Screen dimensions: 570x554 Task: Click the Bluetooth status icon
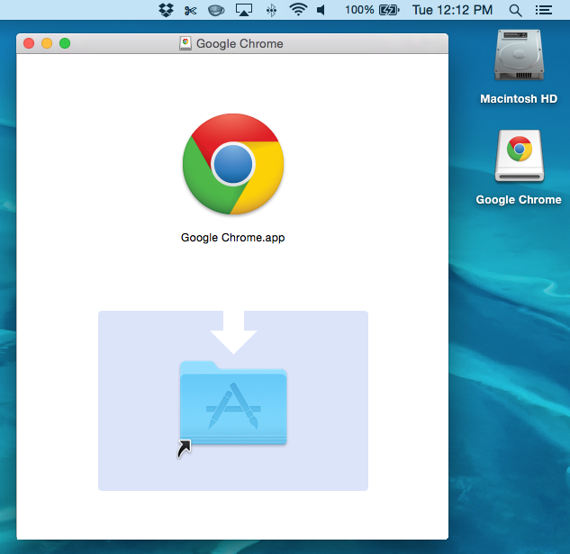click(x=271, y=10)
